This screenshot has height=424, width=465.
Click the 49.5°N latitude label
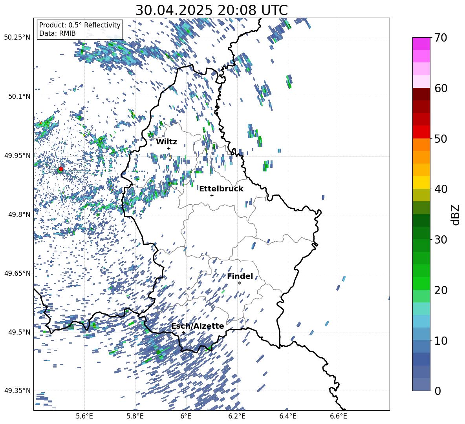[19, 332]
